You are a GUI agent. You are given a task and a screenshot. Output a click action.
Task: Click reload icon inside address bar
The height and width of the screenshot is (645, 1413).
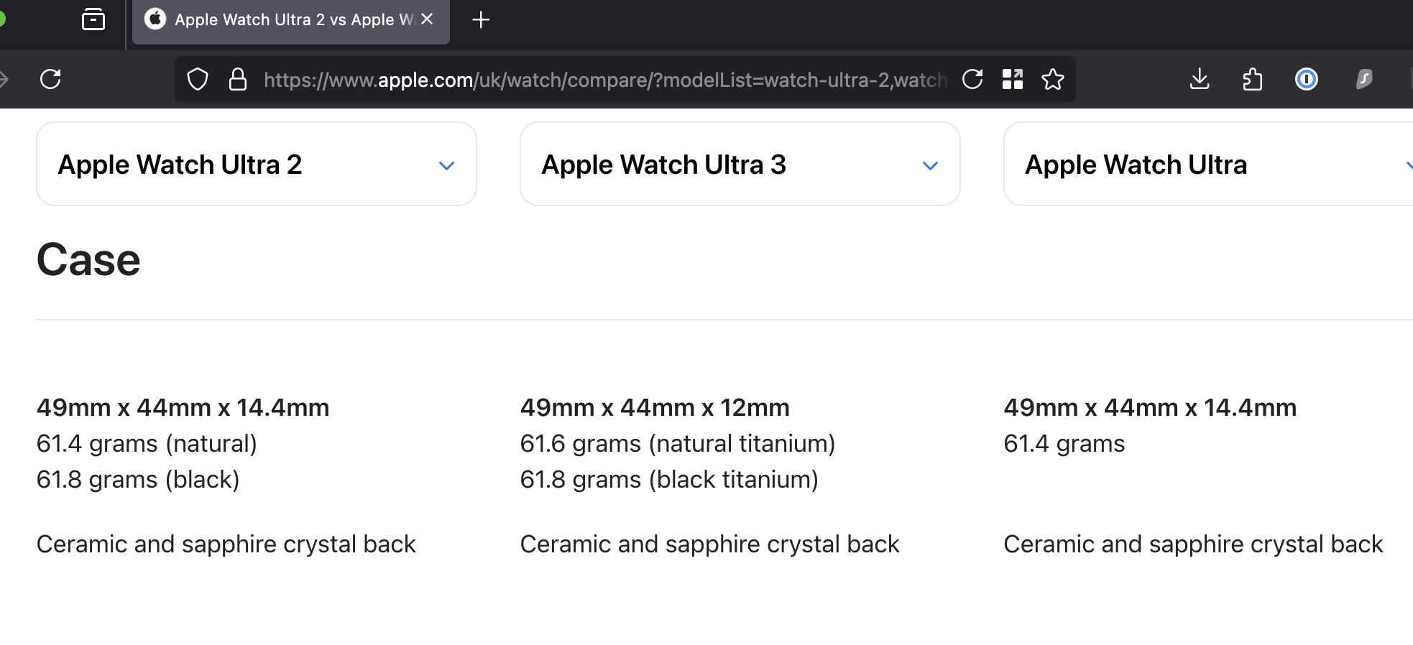coord(972,79)
